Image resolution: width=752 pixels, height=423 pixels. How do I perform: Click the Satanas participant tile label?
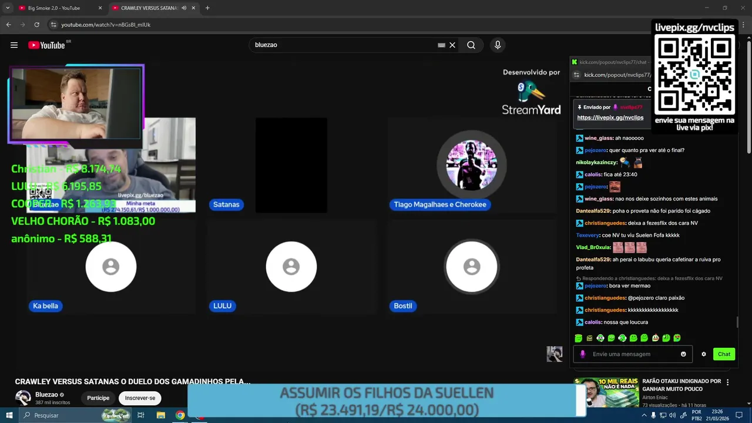[x=226, y=204]
